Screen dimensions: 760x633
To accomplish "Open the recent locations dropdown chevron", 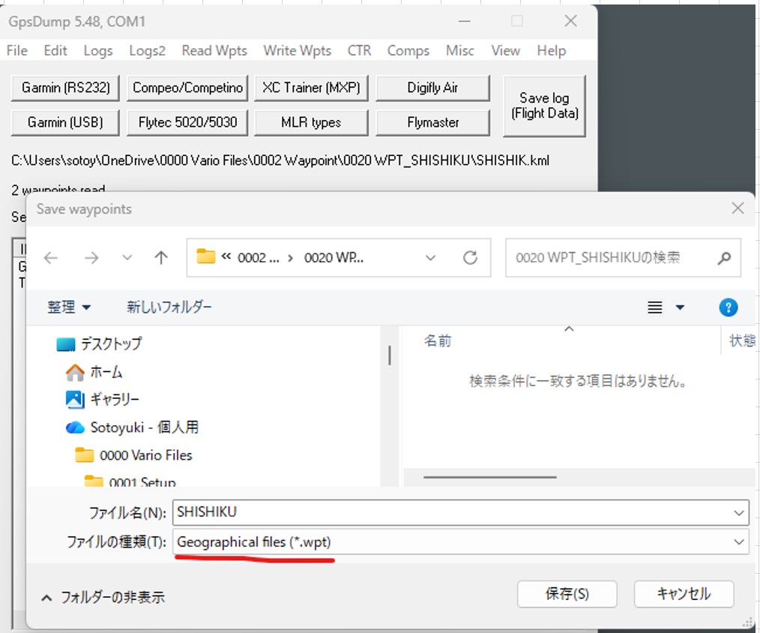I will click(x=127, y=258).
